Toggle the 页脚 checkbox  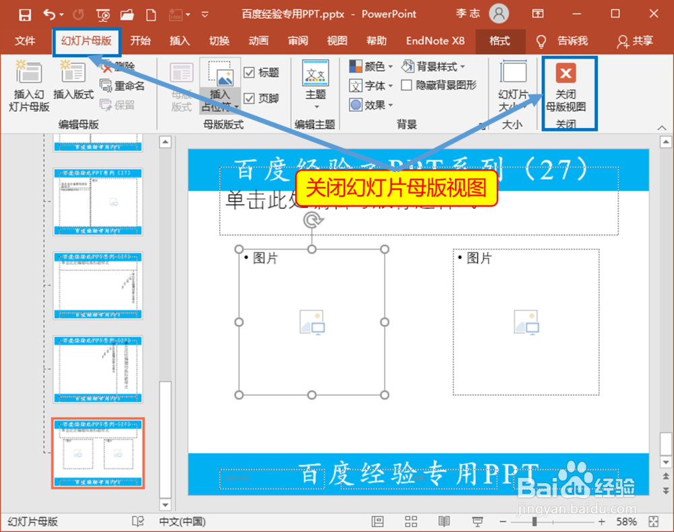click(249, 98)
